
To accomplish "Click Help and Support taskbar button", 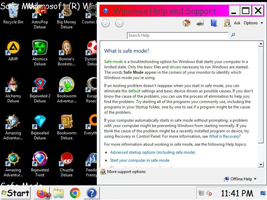I will [x=91, y=193].
